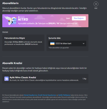Click the ÖDEME section label
The image size is (107, 109).
coord(5,32)
